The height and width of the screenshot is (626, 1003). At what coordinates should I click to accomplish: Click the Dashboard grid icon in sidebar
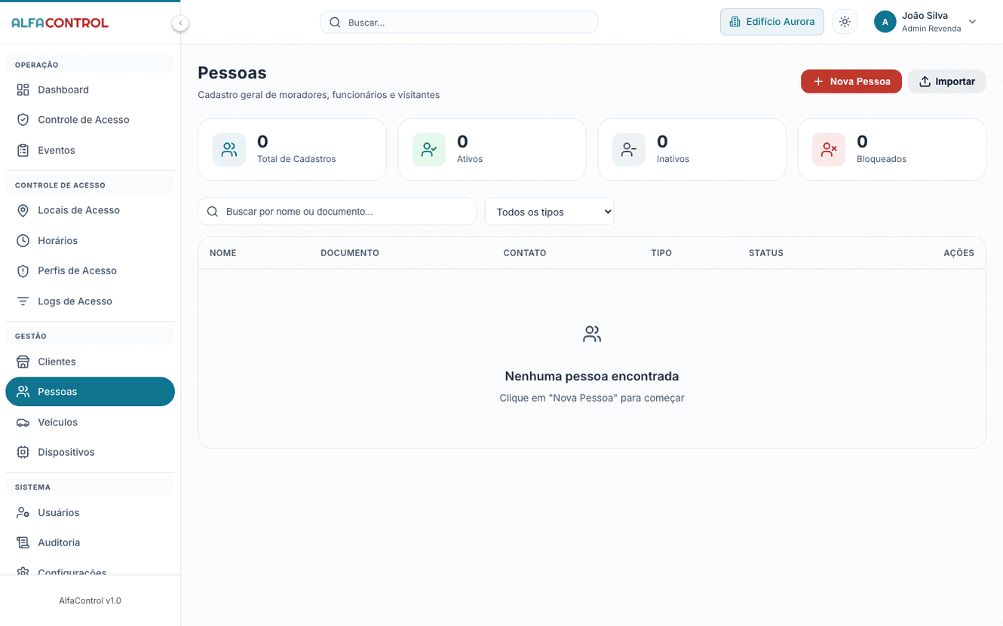tap(23, 90)
